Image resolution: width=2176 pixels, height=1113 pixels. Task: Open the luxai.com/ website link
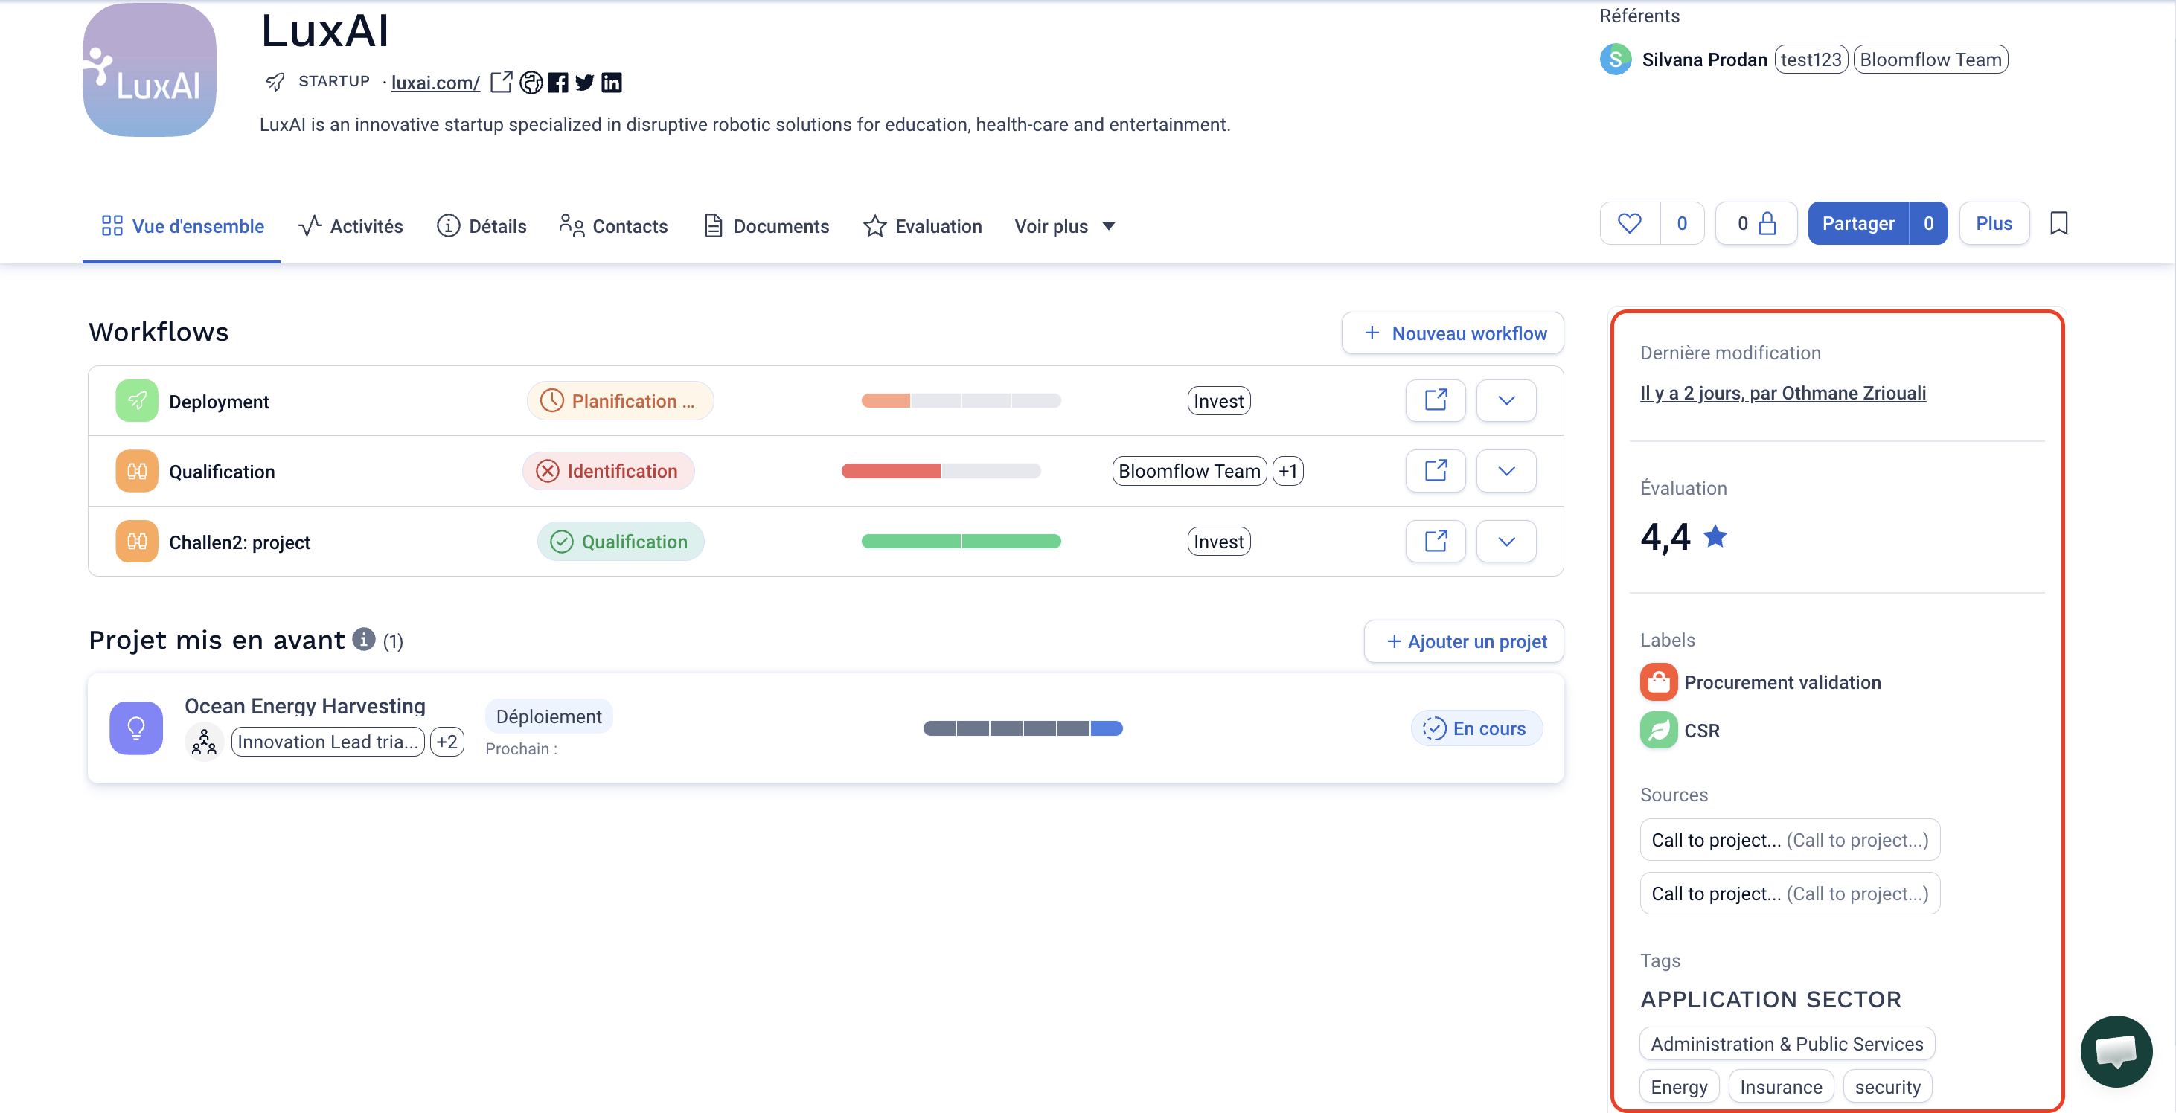coord(435,83)
